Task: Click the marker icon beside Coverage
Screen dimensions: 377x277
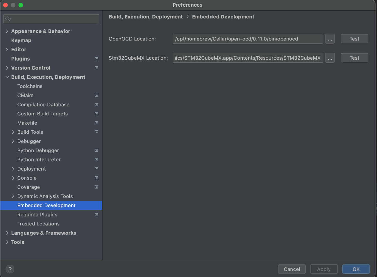Action: pos(96,187)
